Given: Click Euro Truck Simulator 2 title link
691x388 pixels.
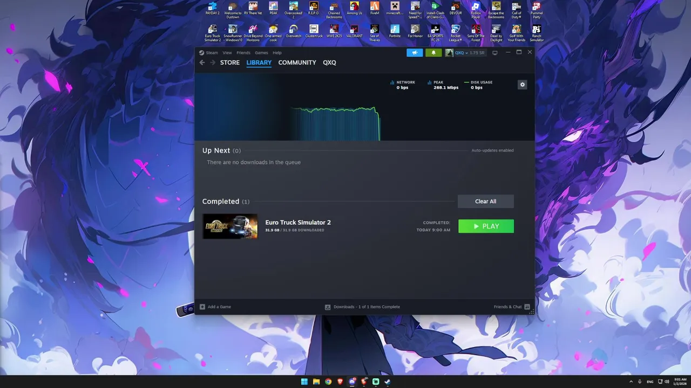Looking at the screenshot, I should pyautogui.click(x=298, y=223).
